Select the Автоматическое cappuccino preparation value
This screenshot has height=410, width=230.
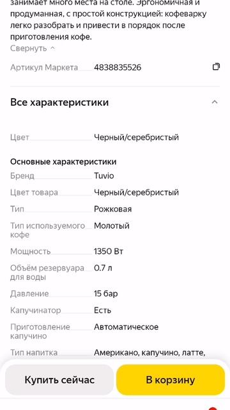pos(126,327)
